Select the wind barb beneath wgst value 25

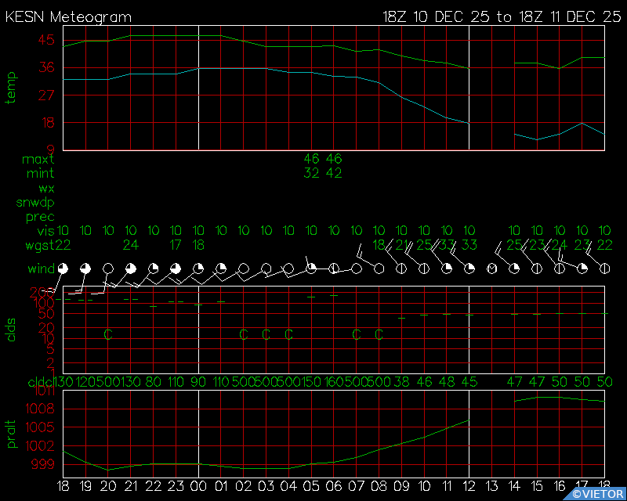(x=424, y=269)
